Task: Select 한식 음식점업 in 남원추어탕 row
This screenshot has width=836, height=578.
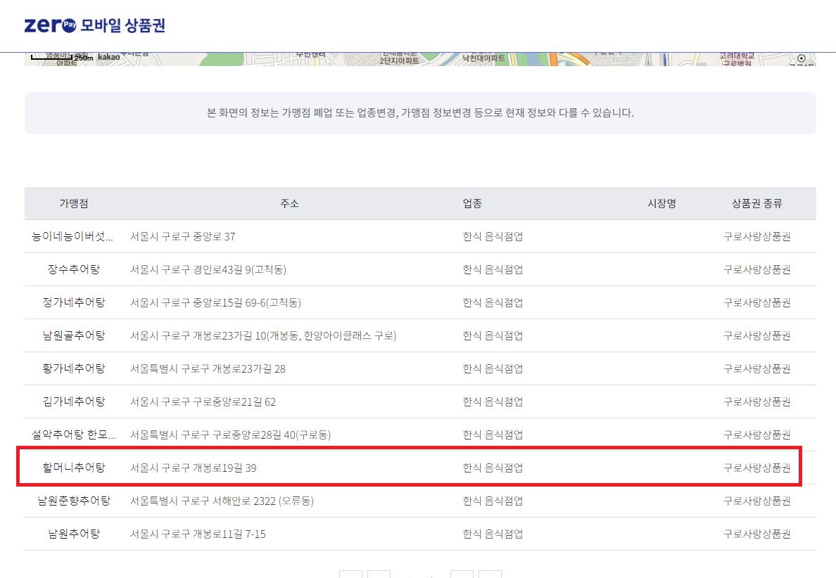Action: click(493, 534)
